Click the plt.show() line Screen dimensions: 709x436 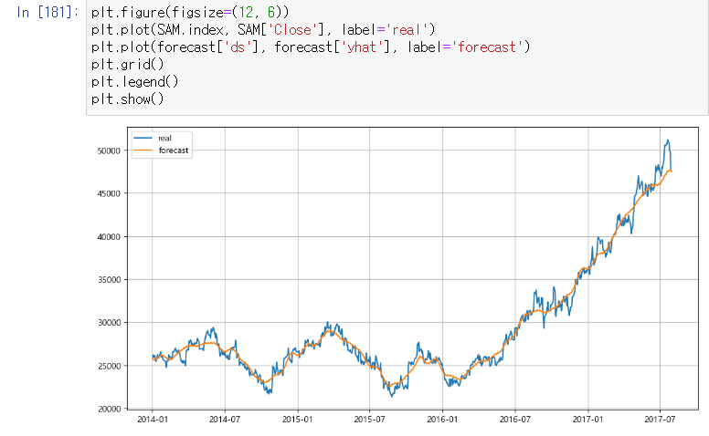tap(128, 99)
